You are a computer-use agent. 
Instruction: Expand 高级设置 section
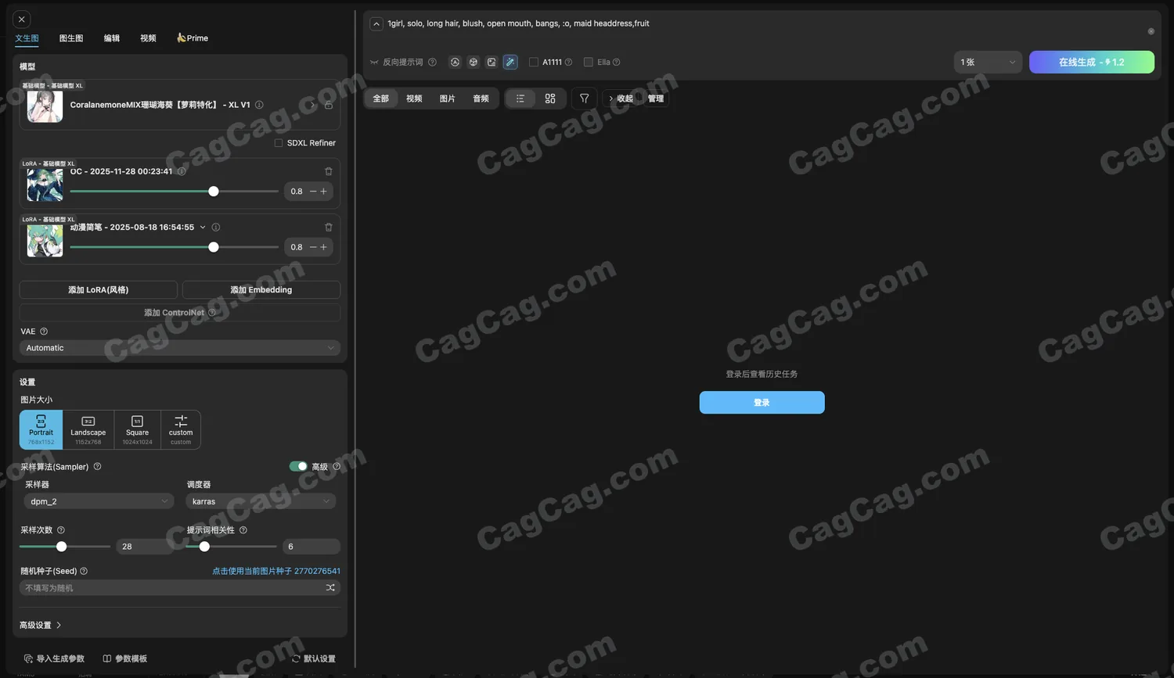(x=41, y=625)
